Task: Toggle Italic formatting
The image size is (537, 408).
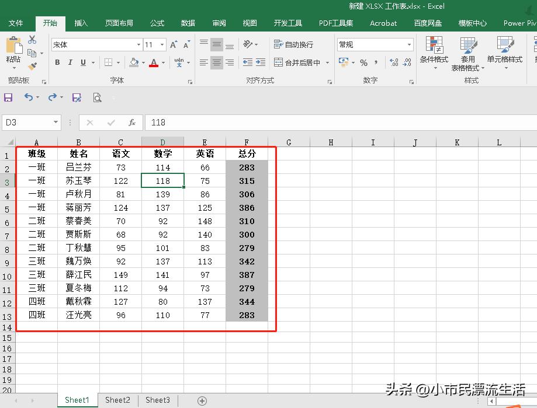Action: (x=70, y=62)
